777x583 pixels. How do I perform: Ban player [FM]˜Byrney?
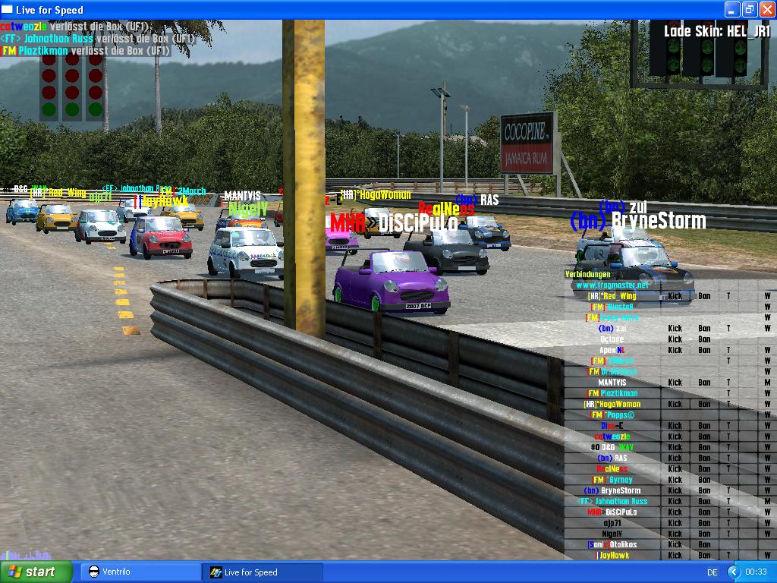pyautogui.click(x=704, y=480)
